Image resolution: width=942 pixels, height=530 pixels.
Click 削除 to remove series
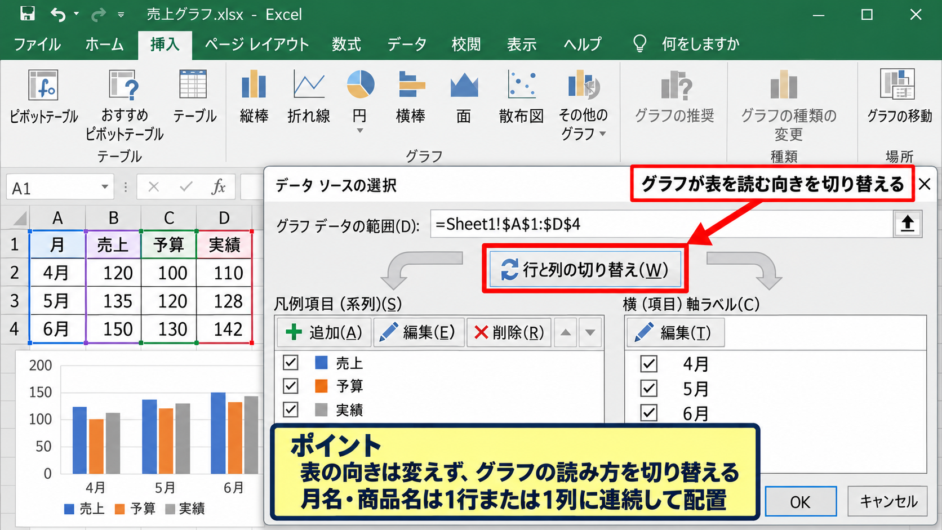pos(509,332)
